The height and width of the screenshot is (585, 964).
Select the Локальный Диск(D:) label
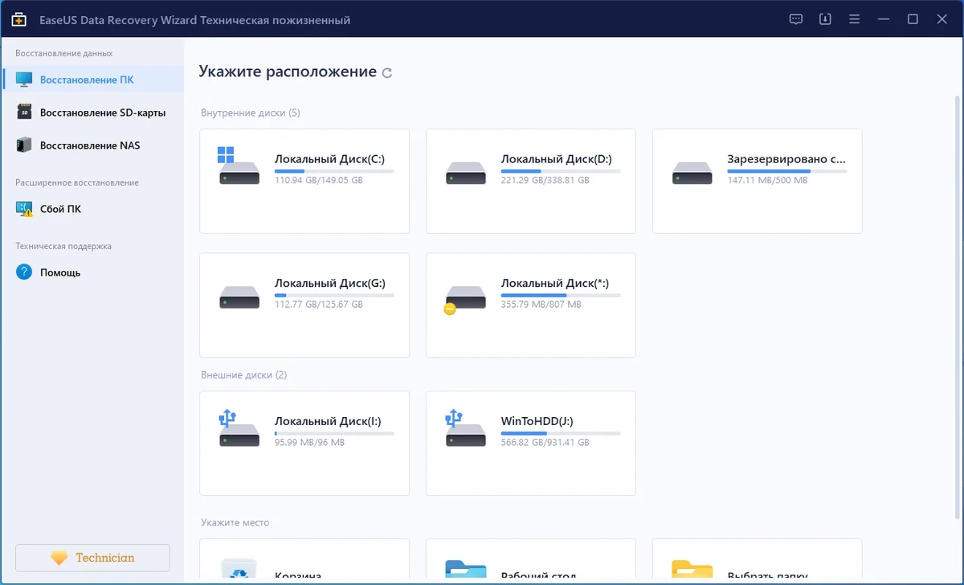coord(555,159)
